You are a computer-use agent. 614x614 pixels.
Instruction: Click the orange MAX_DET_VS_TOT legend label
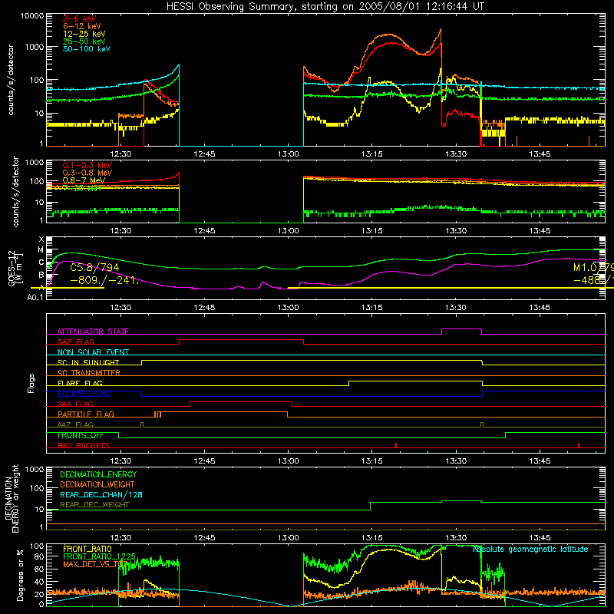coord(95,564)
